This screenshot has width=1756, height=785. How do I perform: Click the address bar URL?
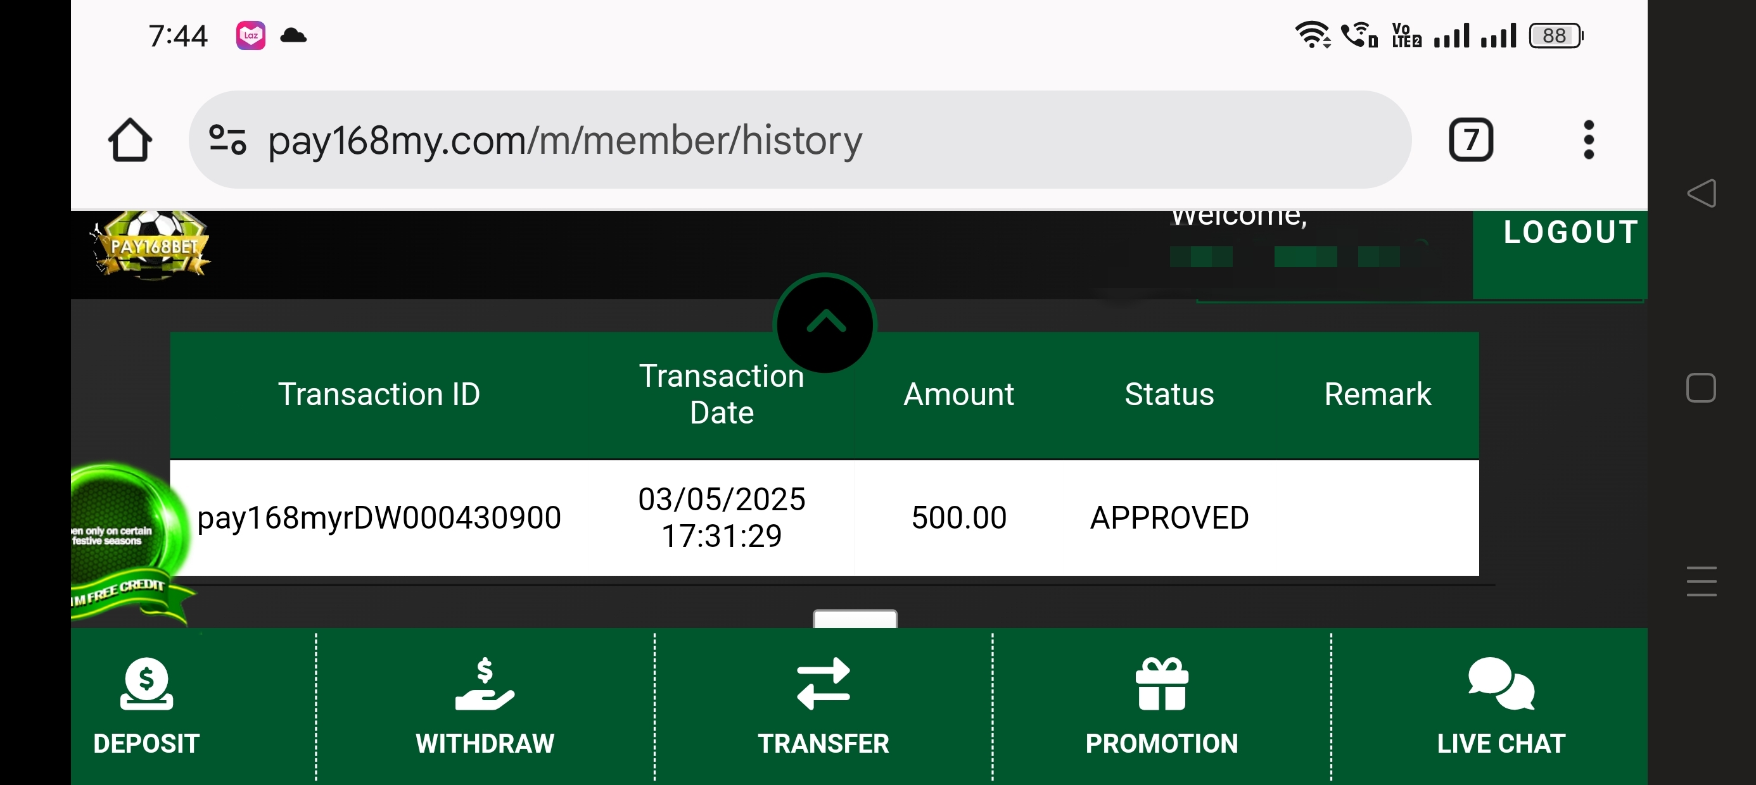pyautogui.click(x=564, y=141)
